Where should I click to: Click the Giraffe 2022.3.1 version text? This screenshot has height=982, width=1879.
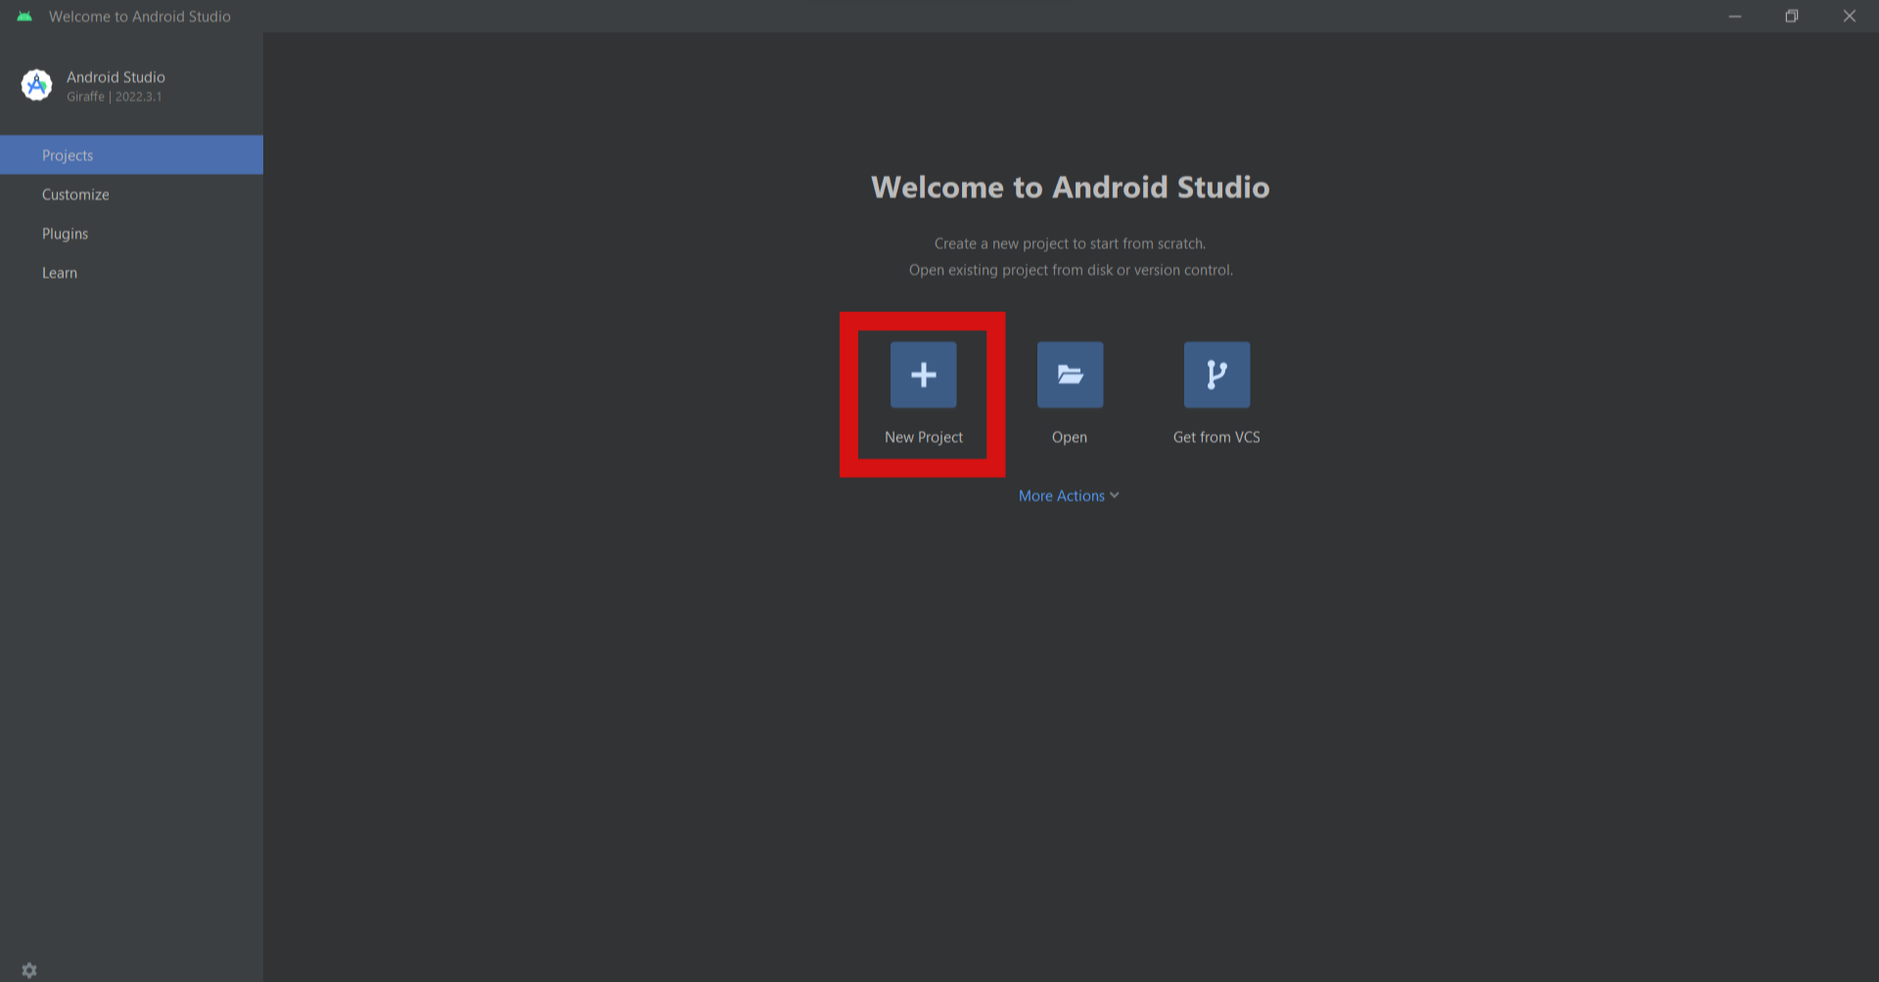(x=115, y=97)
